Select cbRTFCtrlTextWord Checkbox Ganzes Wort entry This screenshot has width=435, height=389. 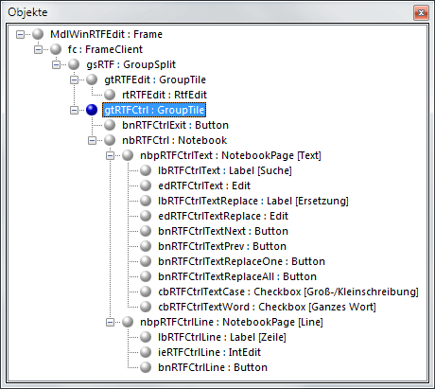tap(267, 307)
